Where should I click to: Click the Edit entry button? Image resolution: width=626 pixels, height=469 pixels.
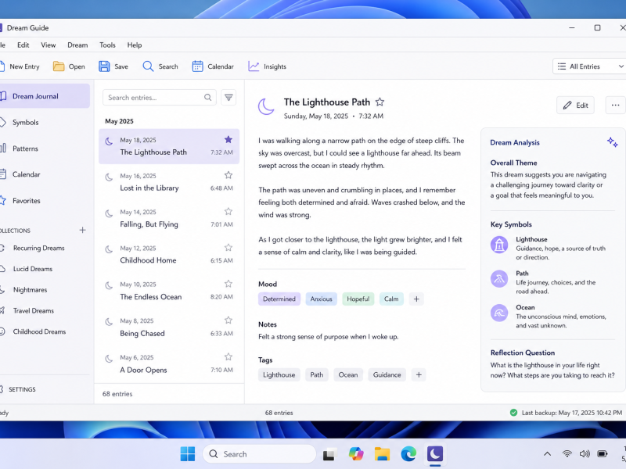[575, 105]
